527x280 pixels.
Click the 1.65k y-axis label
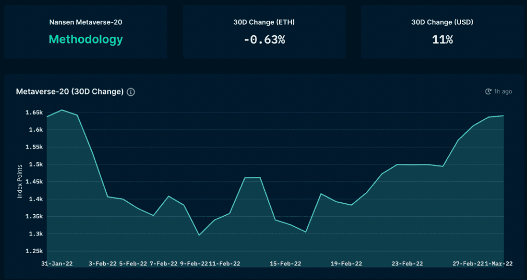(x=34, y=113)
